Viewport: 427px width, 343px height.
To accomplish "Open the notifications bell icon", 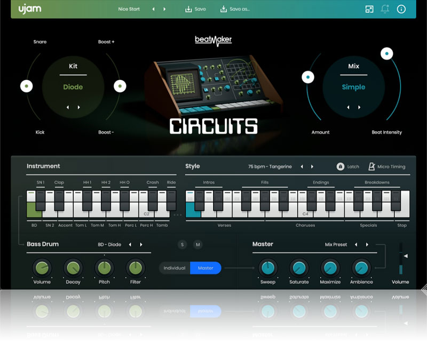I will coord(385,9).
